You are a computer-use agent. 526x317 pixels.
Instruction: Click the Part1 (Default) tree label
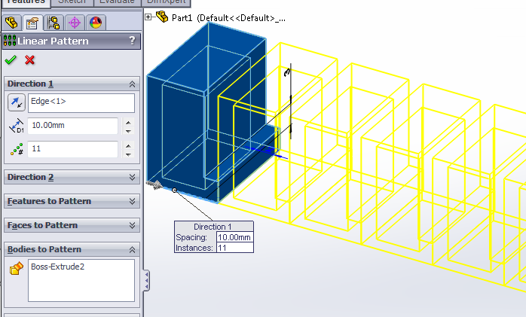pos(228,18)
